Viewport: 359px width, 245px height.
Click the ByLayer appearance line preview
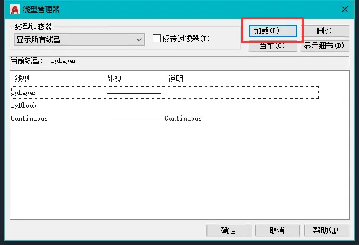(x=134, y=93)
